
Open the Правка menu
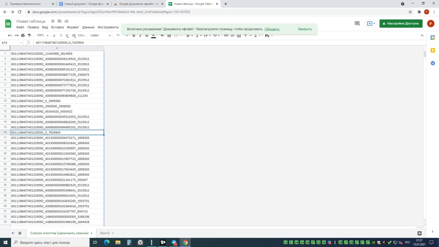pos(33,27)
